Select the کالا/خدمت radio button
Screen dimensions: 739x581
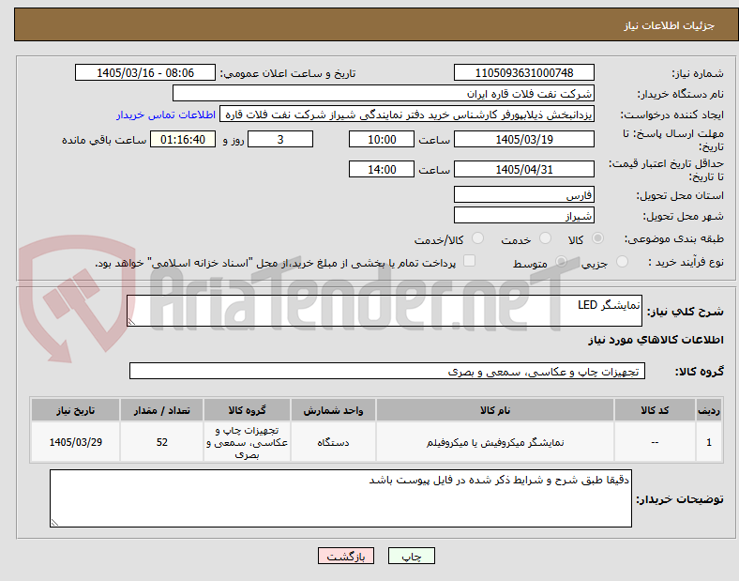478,238
